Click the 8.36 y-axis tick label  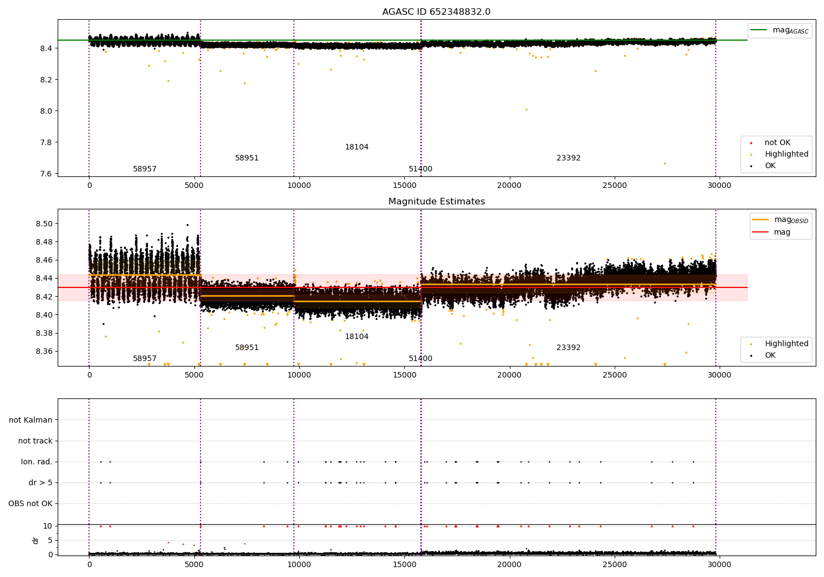tap(44, 351)
